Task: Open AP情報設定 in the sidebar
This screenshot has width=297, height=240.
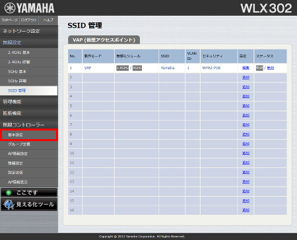Action: pyautogui.click(x=29, y=154)
